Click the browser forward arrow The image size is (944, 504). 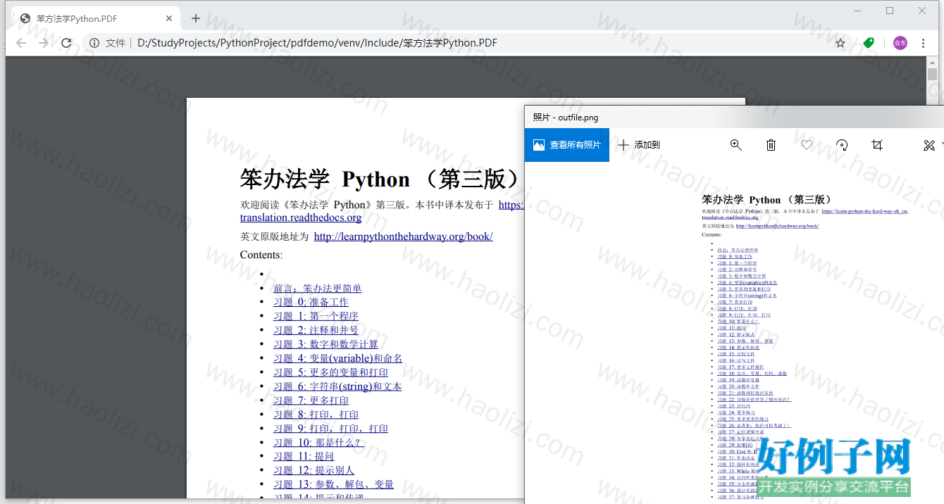pos(44,43)
